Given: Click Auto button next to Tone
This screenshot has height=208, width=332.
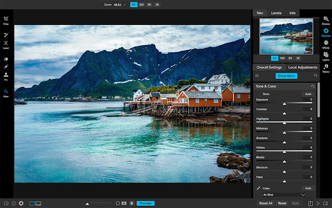Looking at the screenshot, I should pos(308,94).
